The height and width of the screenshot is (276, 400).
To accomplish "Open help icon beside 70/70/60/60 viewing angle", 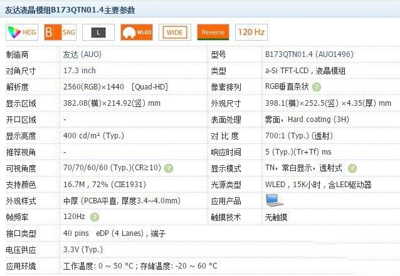I will [x=169, y=168].
